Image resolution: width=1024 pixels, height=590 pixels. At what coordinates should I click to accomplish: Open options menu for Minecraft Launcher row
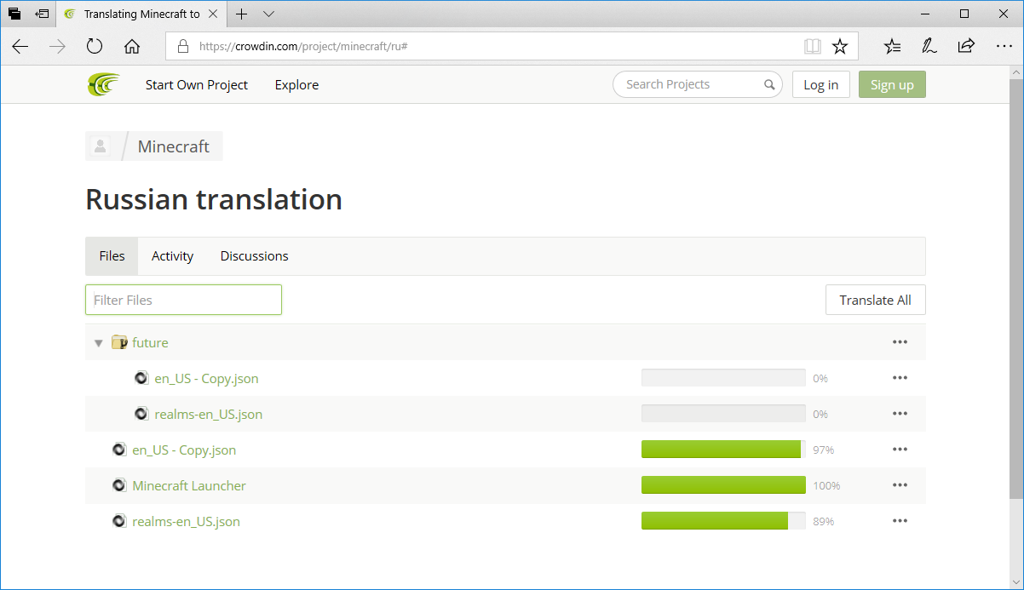click(900, 485)
